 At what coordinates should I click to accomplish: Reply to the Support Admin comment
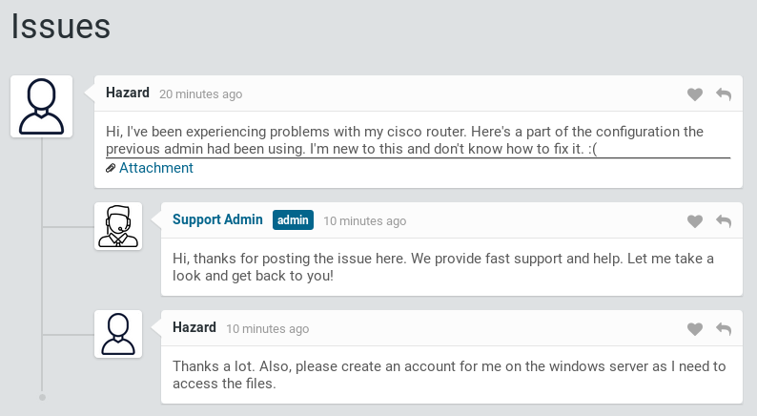[724, 221]
